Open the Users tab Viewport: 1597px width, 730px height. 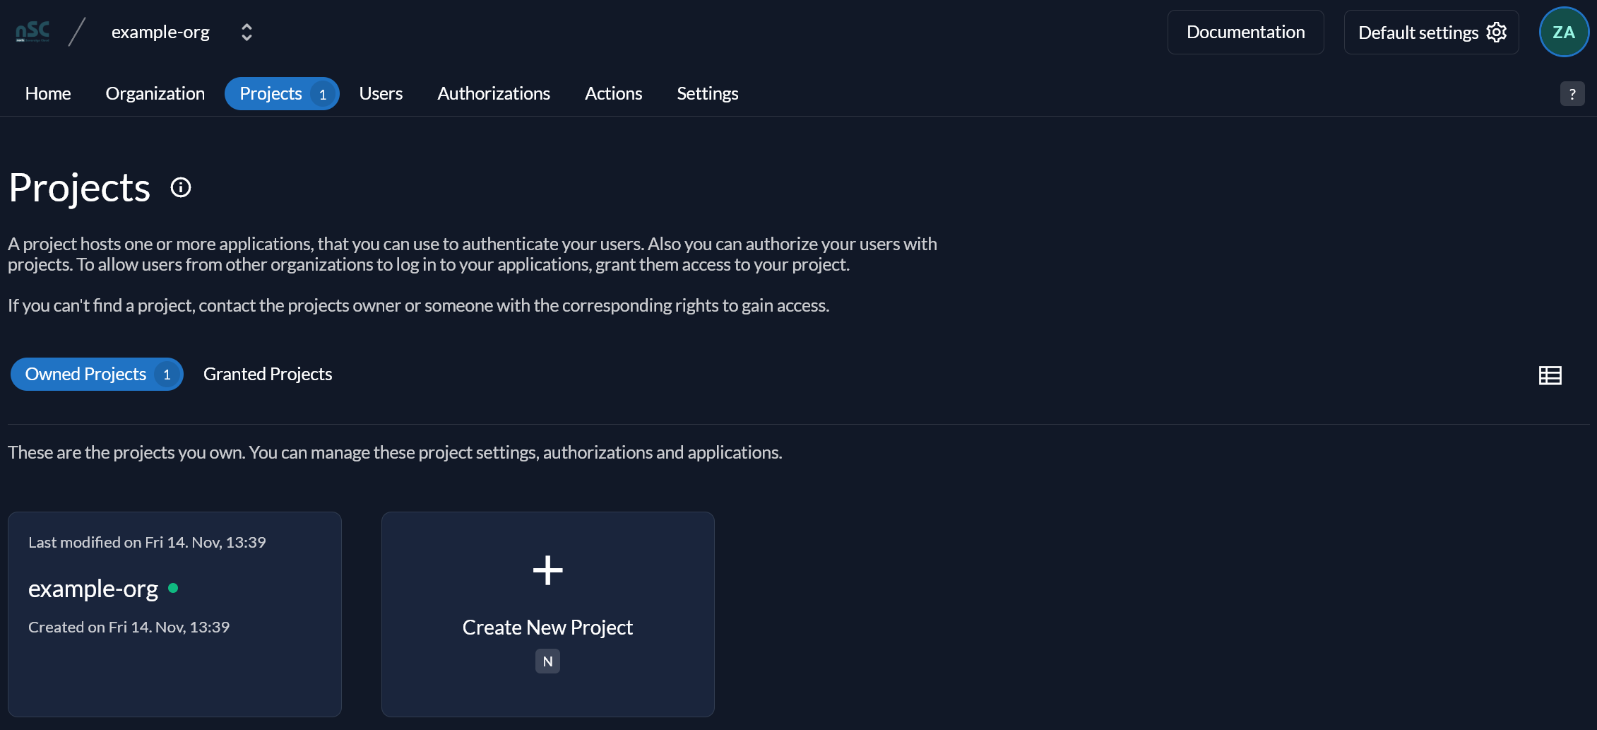(381, 93)
